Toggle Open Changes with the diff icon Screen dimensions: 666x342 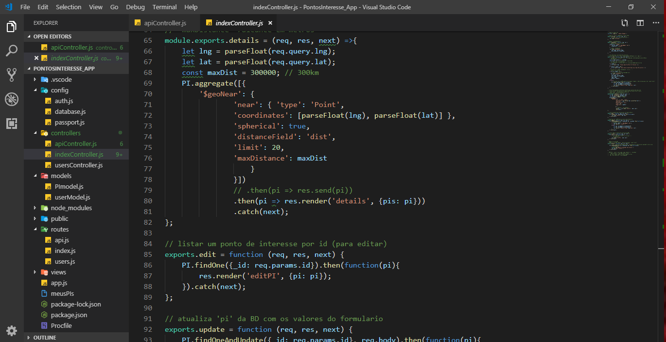625,22
